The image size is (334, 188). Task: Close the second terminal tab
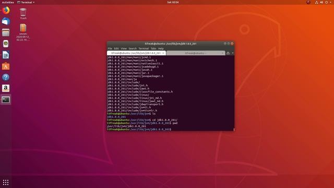(222, 53)
